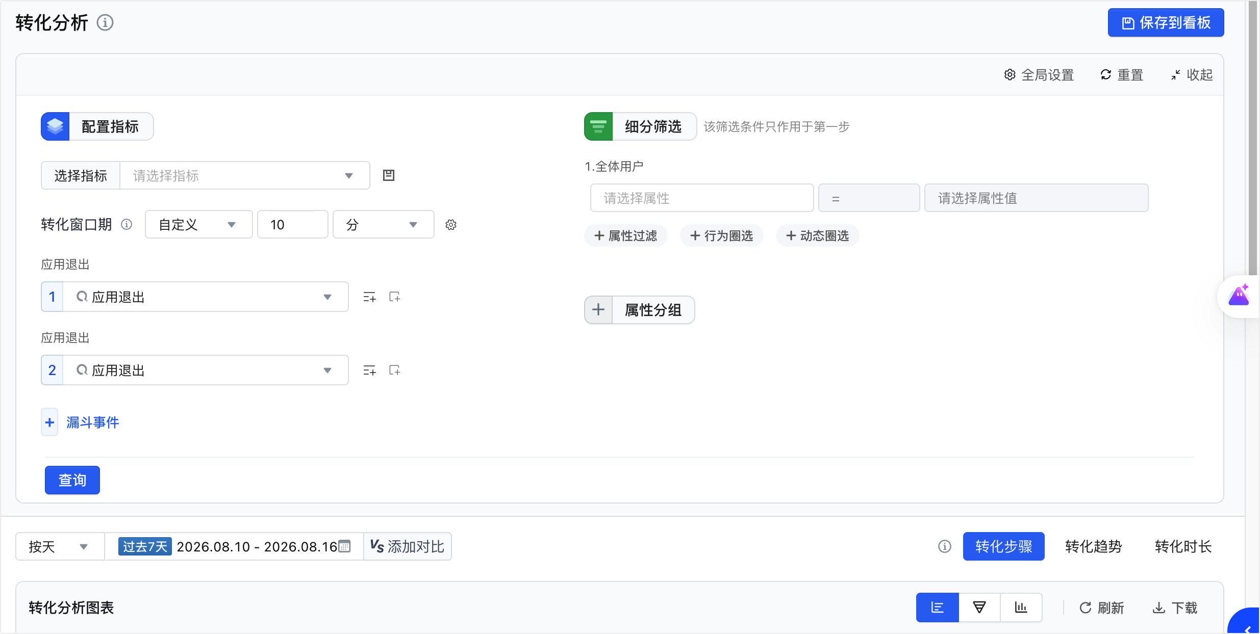The width and height of the screenshot is (1260, 634).
Task: Click the blue 配置指标 layers icon
Action: tap(55, 126)
